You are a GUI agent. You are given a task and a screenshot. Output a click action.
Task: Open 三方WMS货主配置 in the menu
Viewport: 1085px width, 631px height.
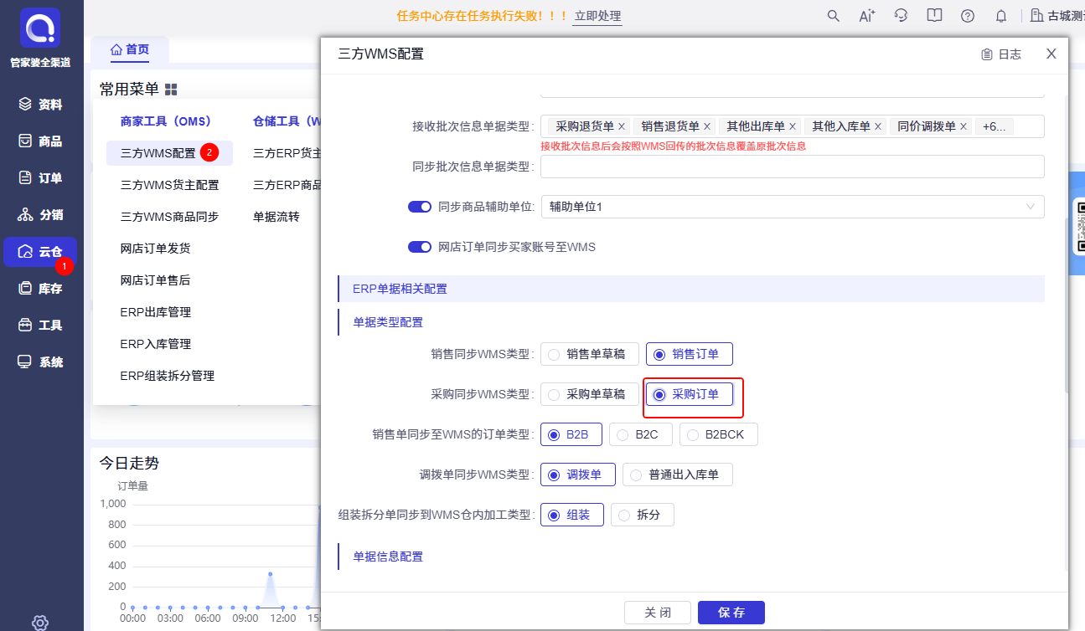(x=169, y=185)
